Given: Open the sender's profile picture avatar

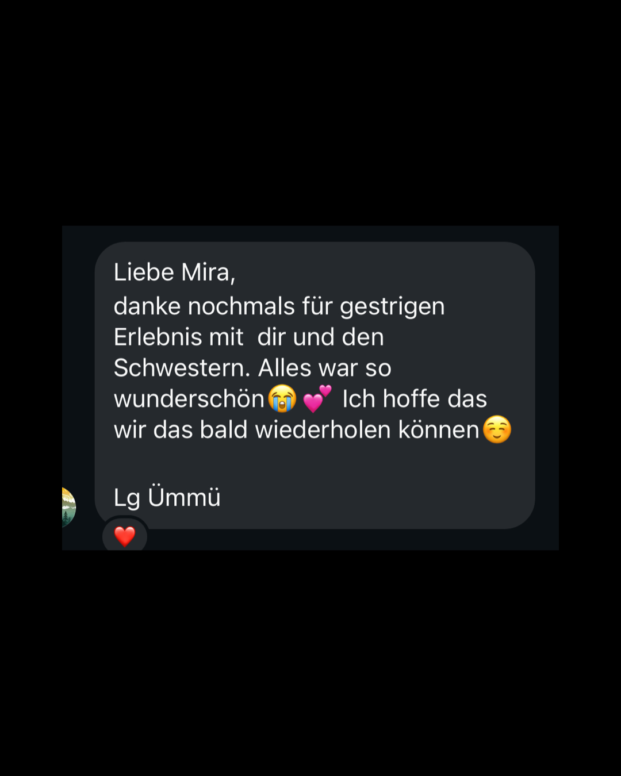Looking at the screenshot, I should (68, 507).
